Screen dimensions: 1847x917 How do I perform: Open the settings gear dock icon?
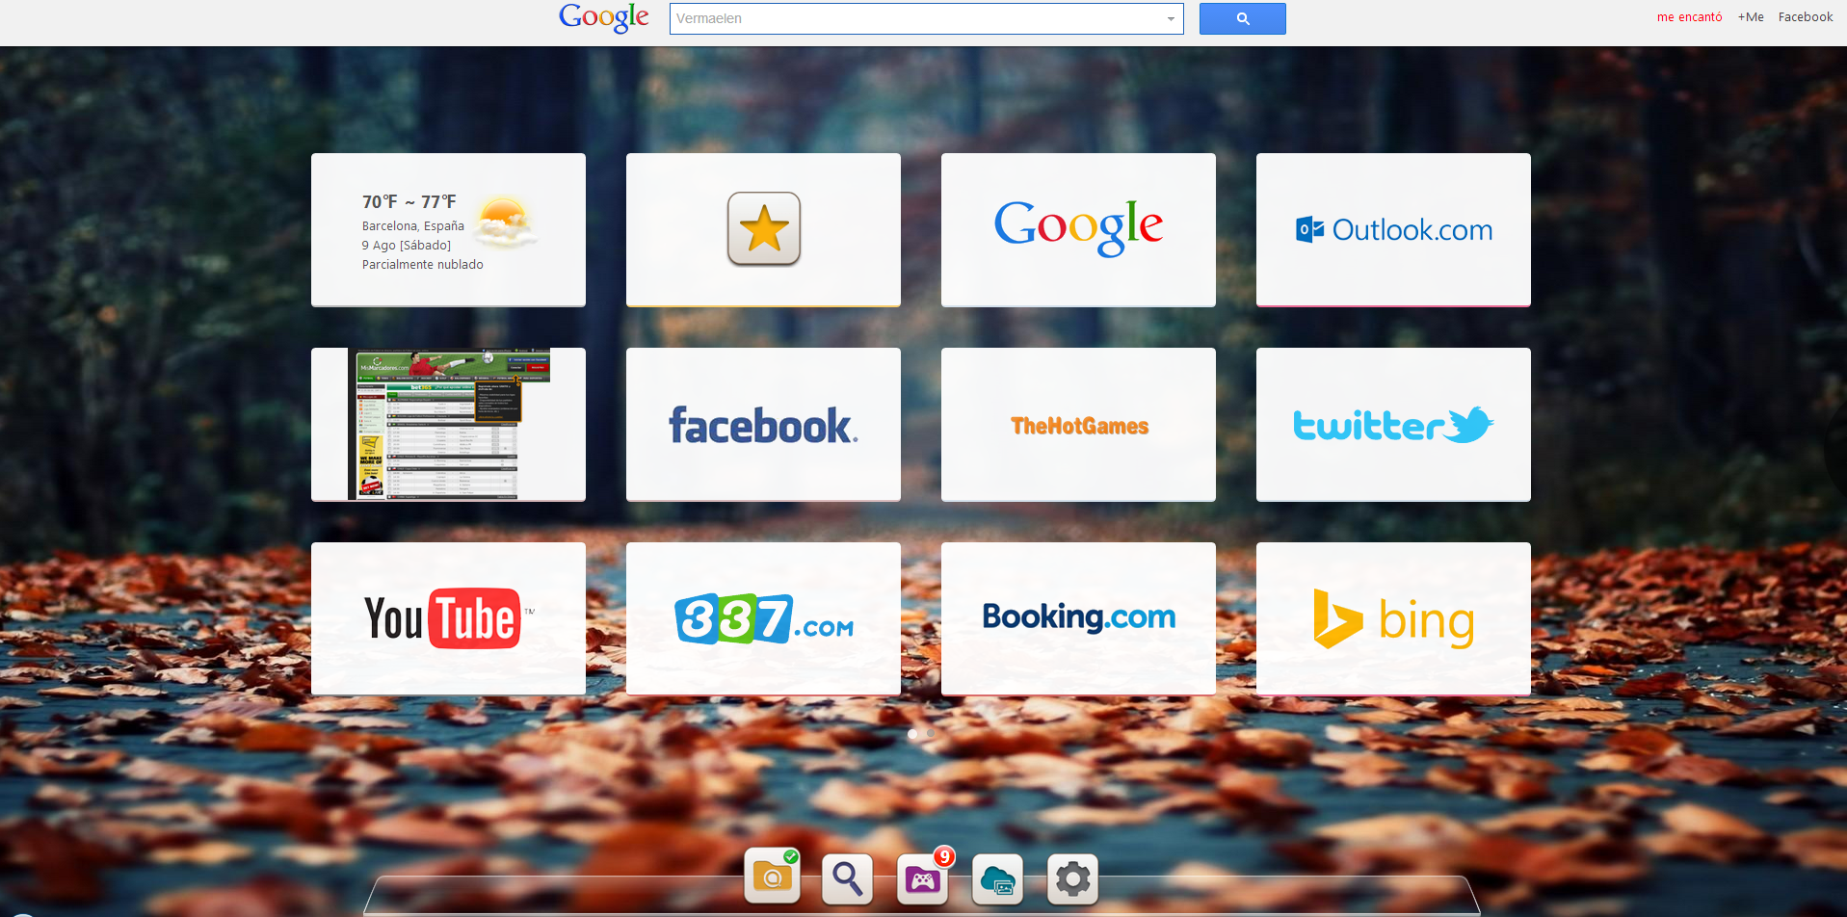1073,878
